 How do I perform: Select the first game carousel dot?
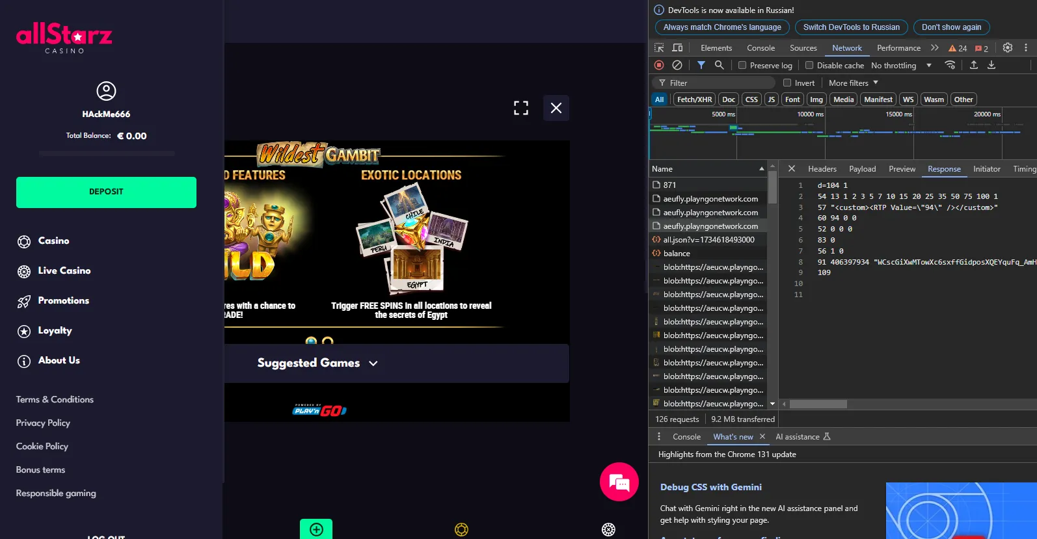point(311,341)
